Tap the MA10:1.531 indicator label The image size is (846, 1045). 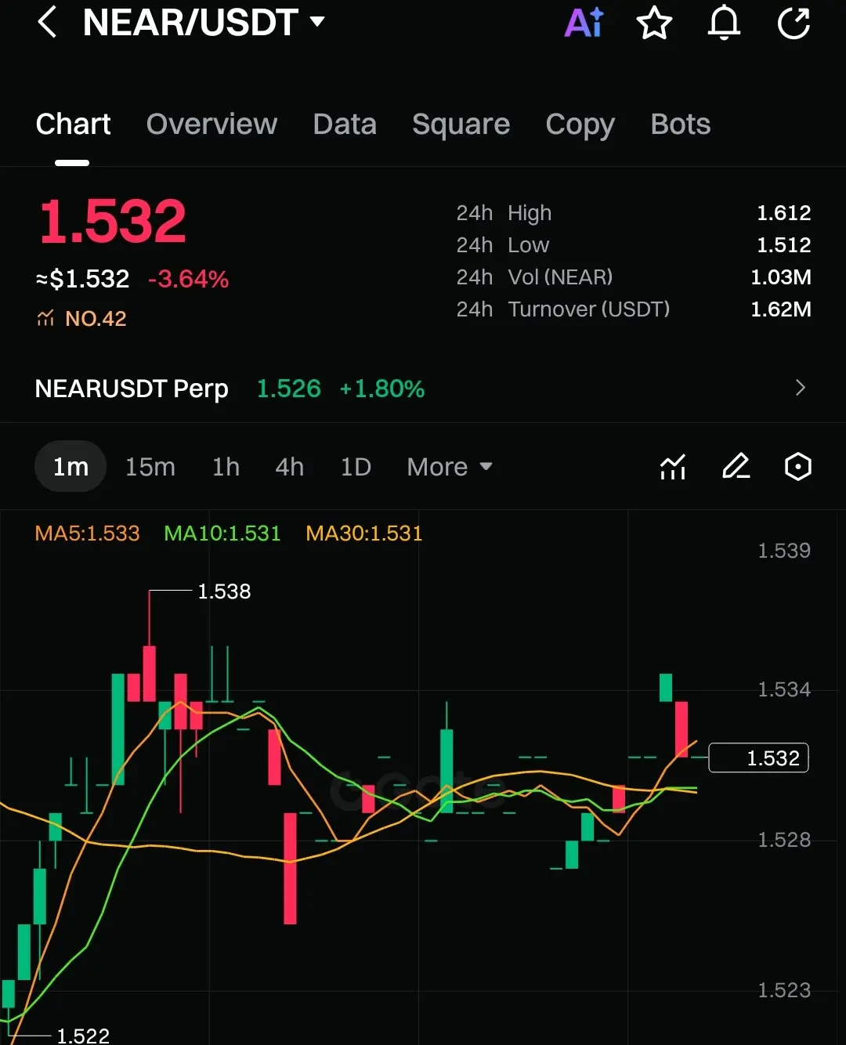[222, 533]
